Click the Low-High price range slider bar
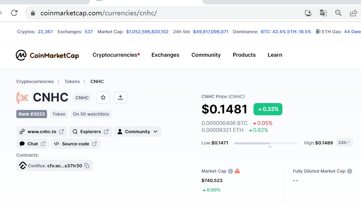The image size is (361, 203). pyautogui.click(x=266, y=143)
